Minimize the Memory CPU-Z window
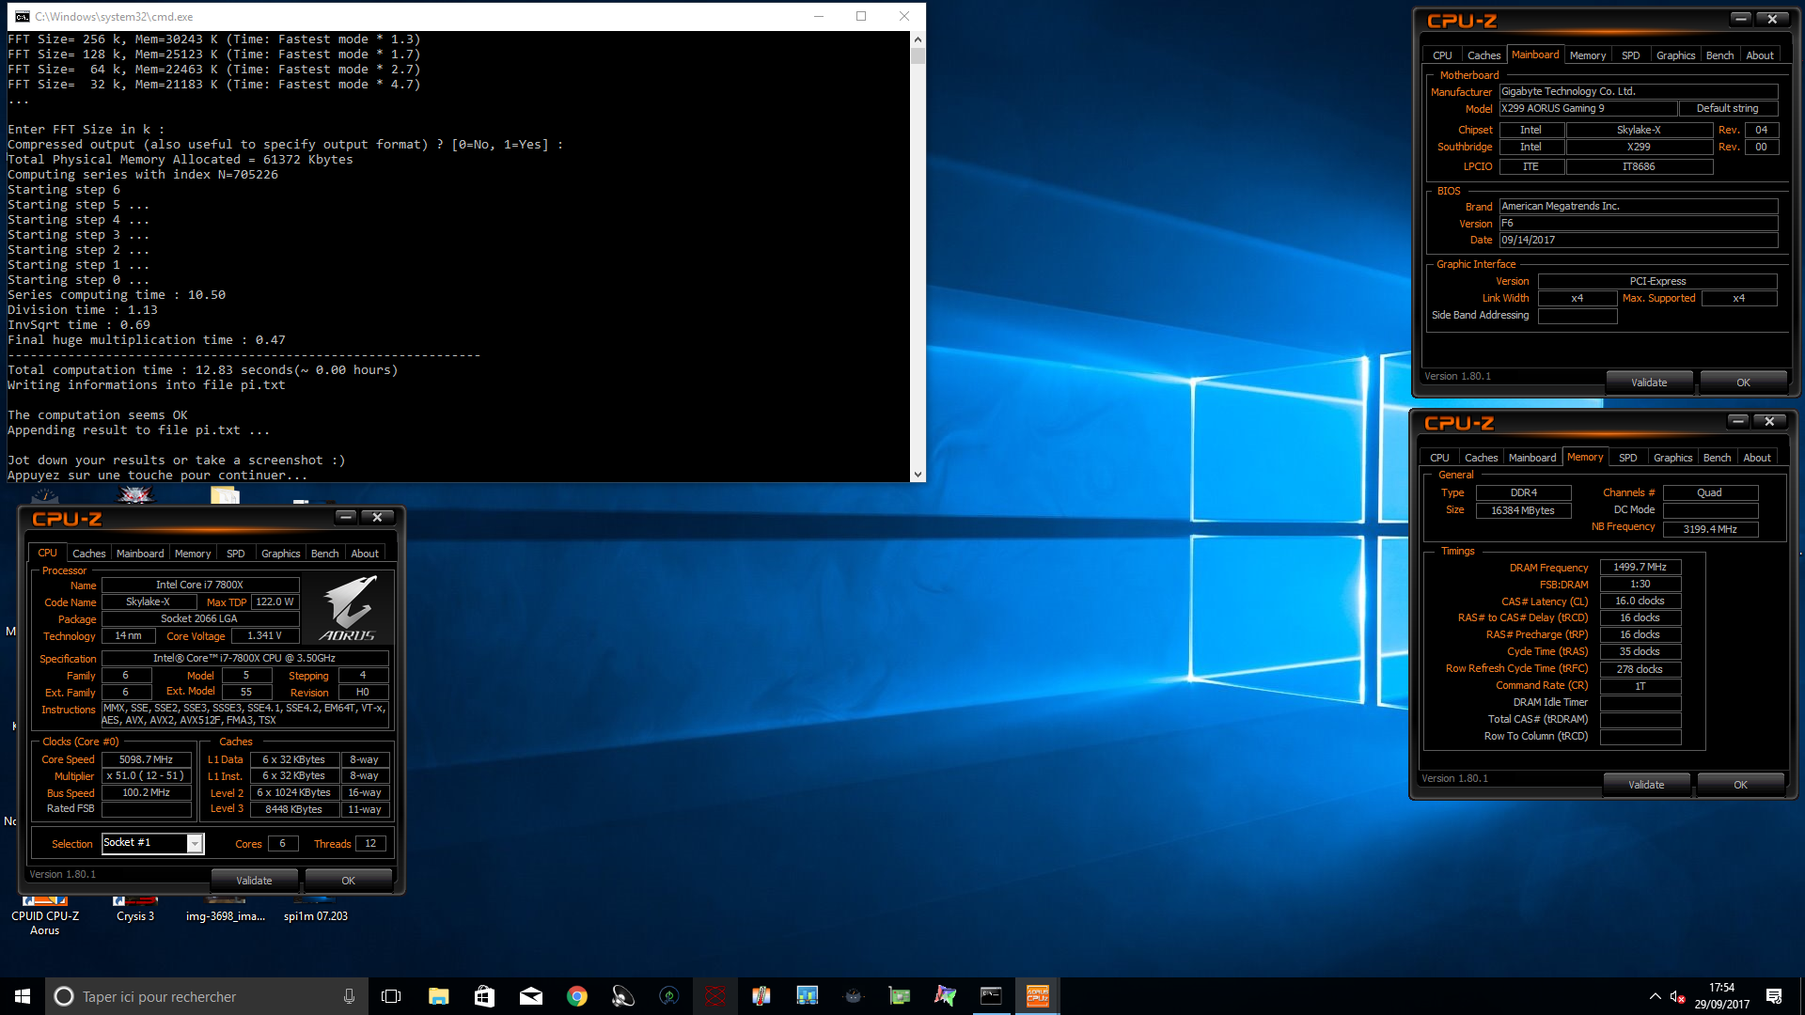The image size is (1805, 1015). coord(1738,421)
